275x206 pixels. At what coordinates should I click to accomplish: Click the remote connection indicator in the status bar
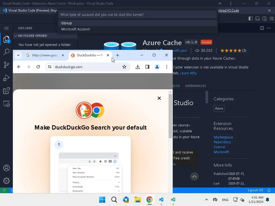coord(5,190)
